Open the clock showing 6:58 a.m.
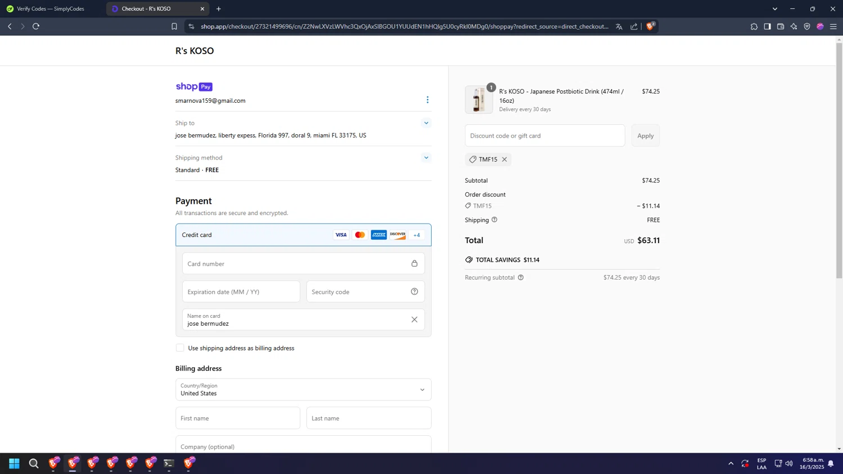The width and height of the screenshot is (843, 474). click(813, 463)
